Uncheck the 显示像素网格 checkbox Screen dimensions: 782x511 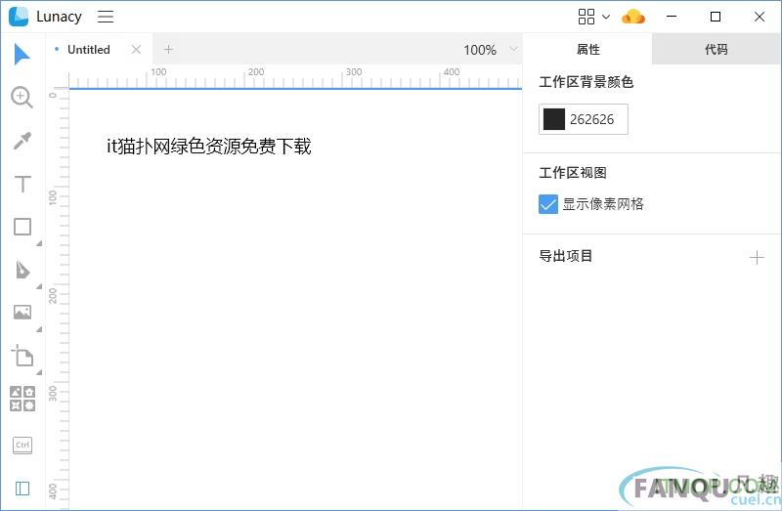(548, 204)
